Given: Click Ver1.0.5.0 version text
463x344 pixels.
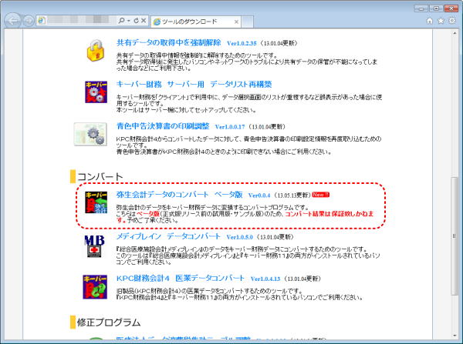Looking at the screenshot, I should [240, 237].
